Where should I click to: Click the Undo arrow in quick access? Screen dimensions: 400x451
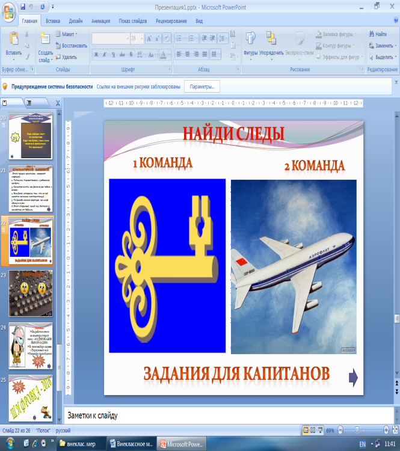[x=31, y=7]
